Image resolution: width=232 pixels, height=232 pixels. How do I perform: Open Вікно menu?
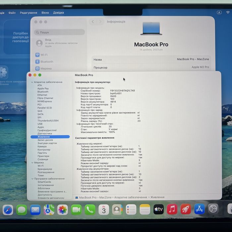tap(45, 13)
